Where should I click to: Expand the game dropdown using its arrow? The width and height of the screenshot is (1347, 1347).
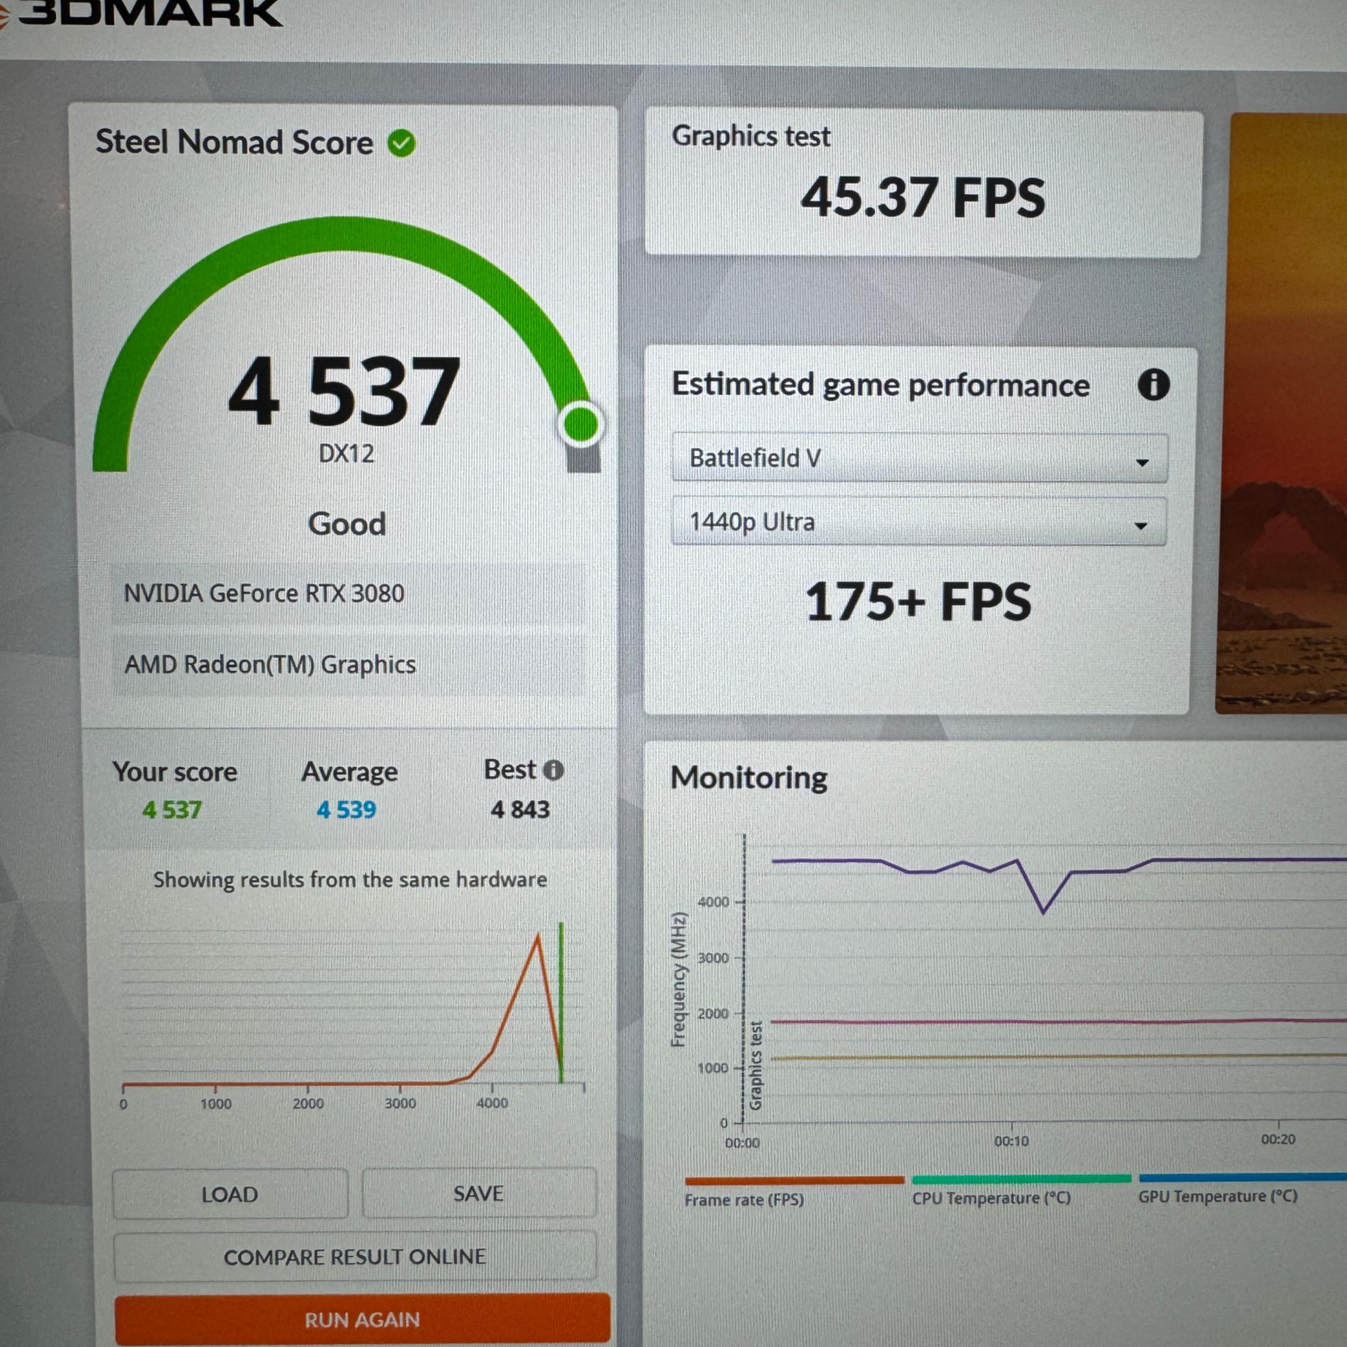(x=1142, y=460)
